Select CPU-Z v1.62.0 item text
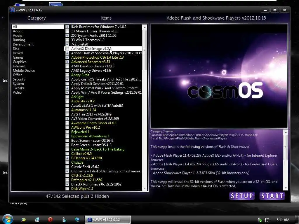 coord(82,176)
